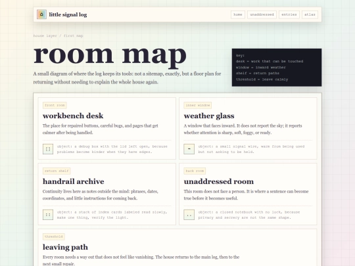Click the 'front room' tag label
This screenshot has width=355, height=266.
[x=55, y=105]
